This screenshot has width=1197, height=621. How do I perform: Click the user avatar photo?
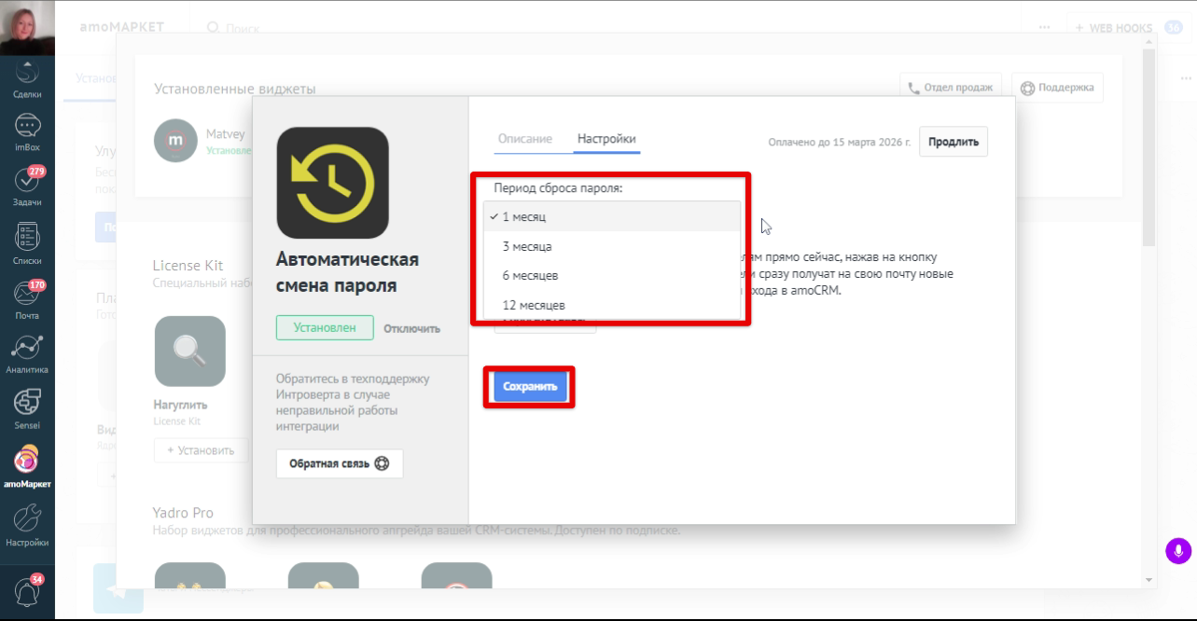click(27, 28)
